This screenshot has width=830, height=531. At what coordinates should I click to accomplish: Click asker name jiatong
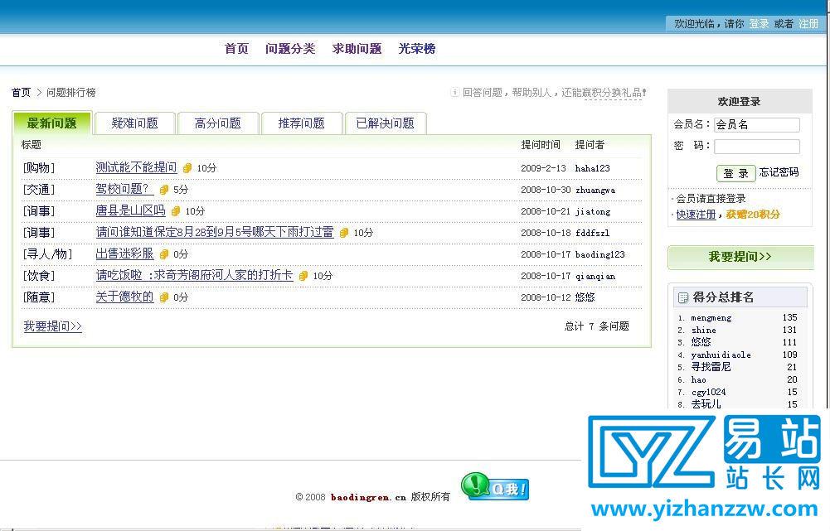[x=593, y=211]
